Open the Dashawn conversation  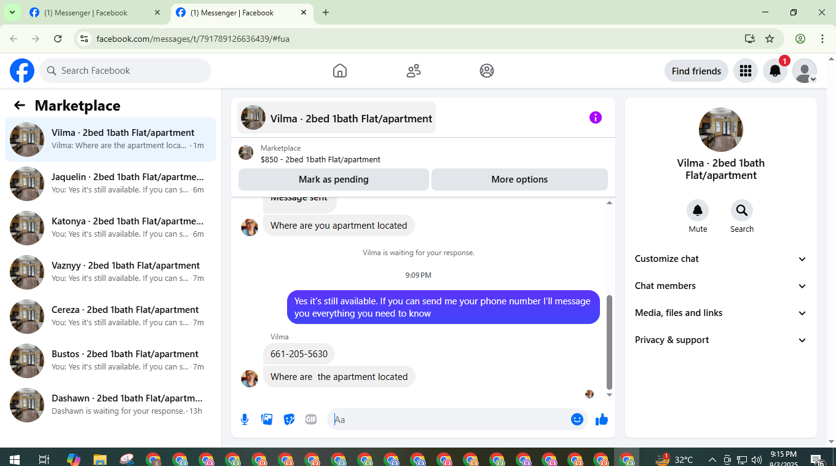pos(111,405)
